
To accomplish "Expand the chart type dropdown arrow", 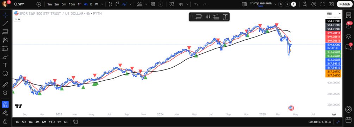I will pos(130,4).
